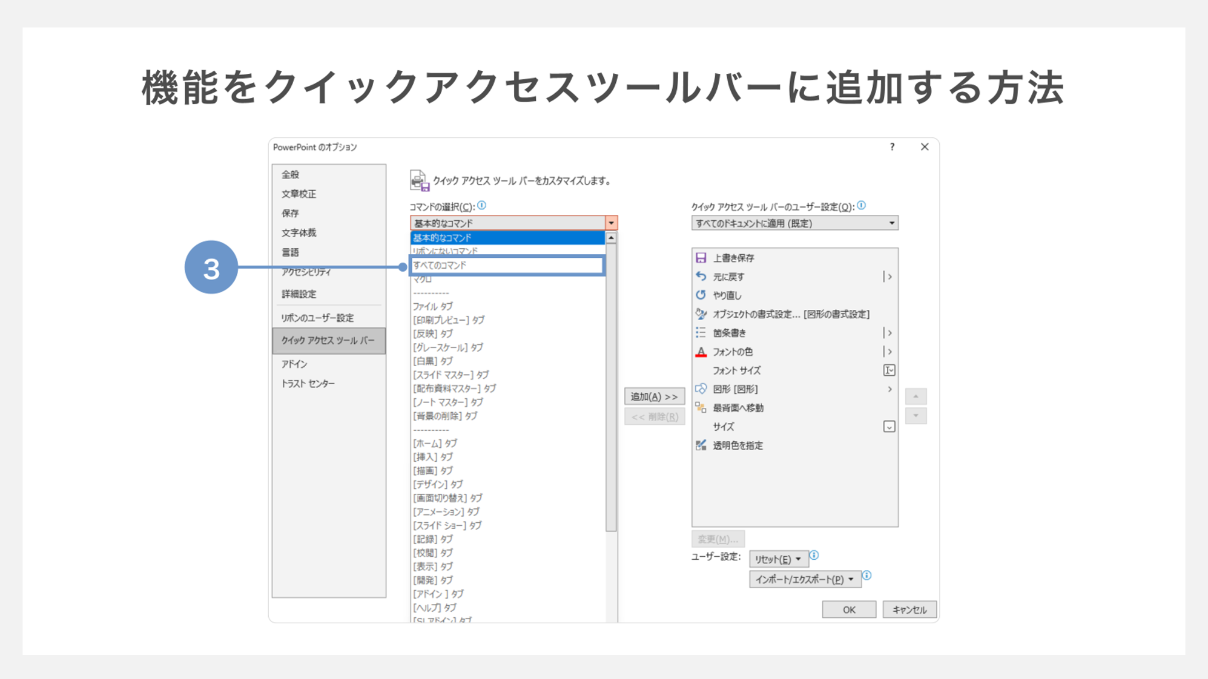Select the 言語 category
1208x679 pixels.
[329, 252]
